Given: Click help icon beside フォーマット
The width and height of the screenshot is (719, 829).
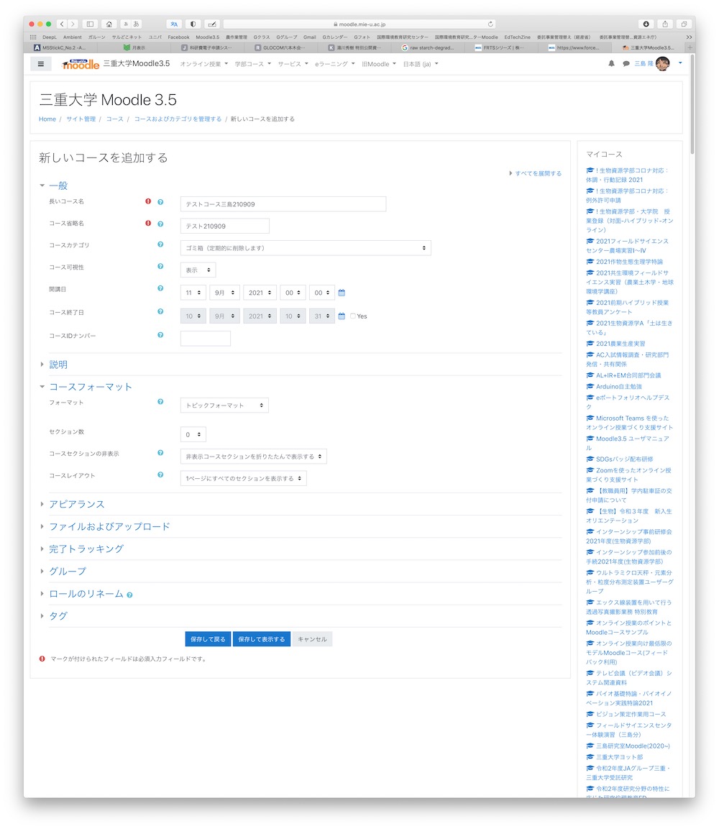Looking at the screenshot, I should point(160,403).
